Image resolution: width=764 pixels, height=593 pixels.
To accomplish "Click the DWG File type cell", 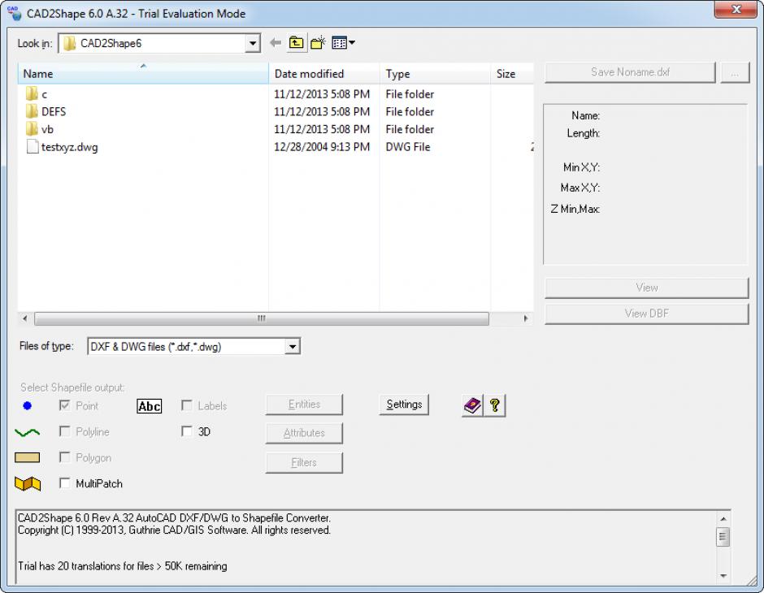I will (x=408, y=147).
